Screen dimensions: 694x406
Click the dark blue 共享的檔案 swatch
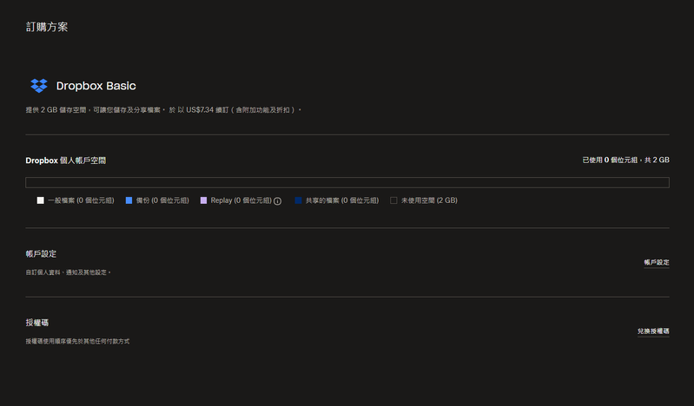pos(298,200)
